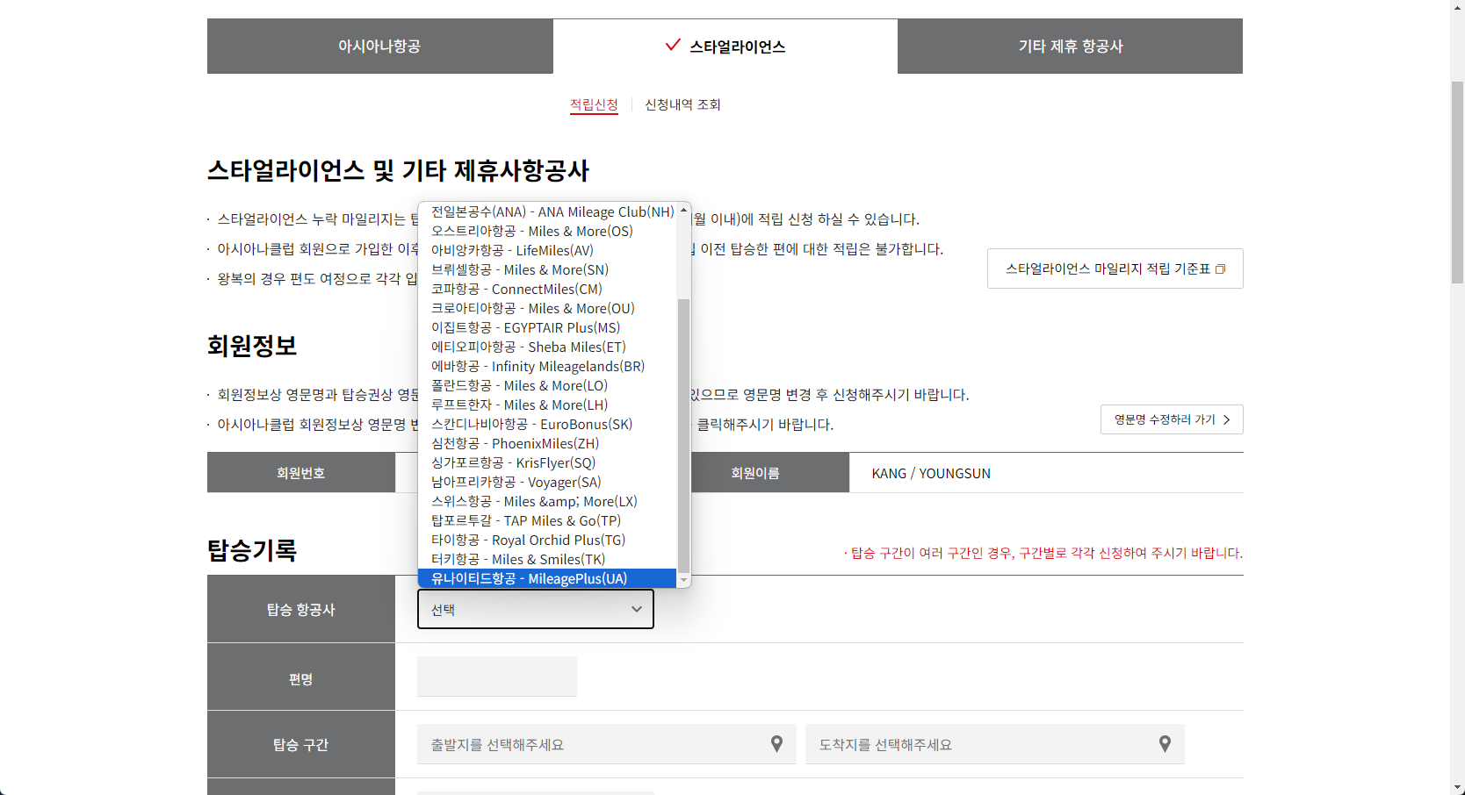Image resolution: width=1465 pixels, height=795 pixels.
Task: Open 스타얼라이언스 마일리지 적립 기준표 link
Action: [x=1115, y=269]
